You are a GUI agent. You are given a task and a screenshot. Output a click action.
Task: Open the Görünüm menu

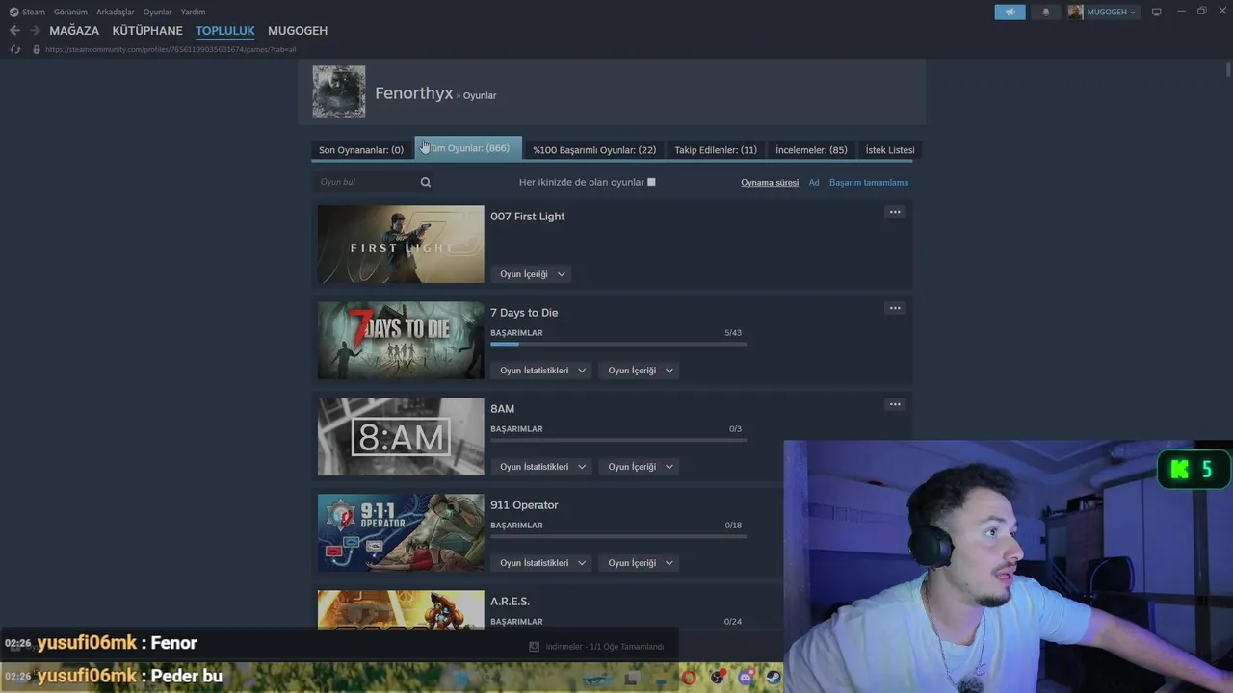point(70,12)
